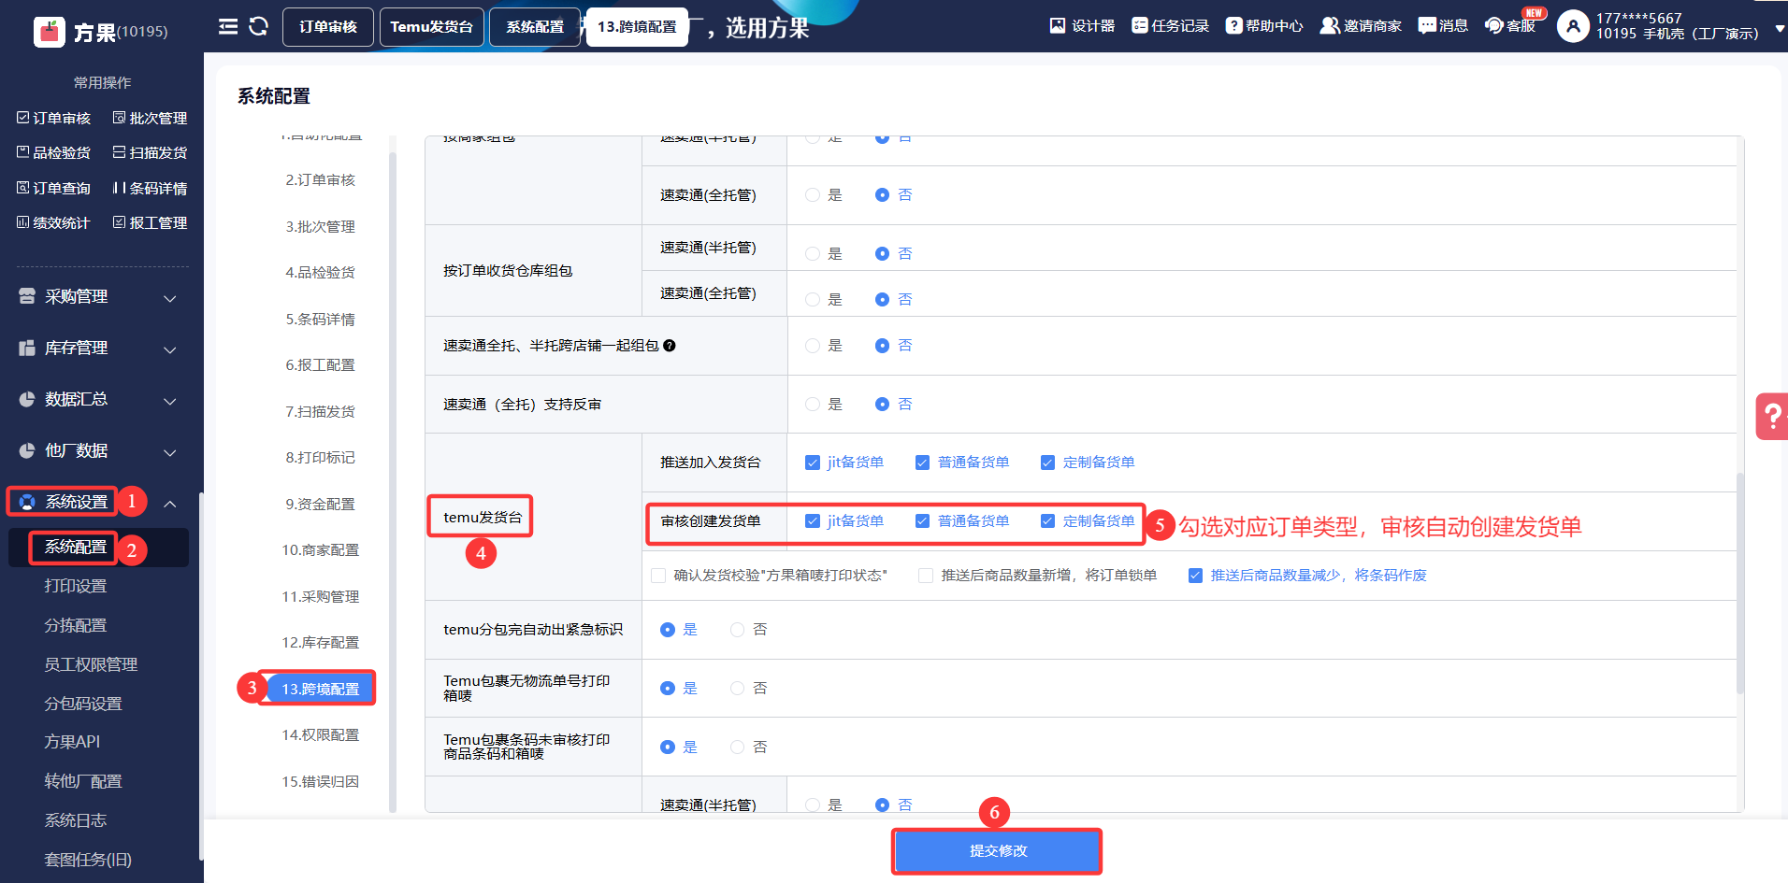Screen dimensions: 1788x883
Task: Select 14.权限配置 in settings list
Action: tap(320, 735)
